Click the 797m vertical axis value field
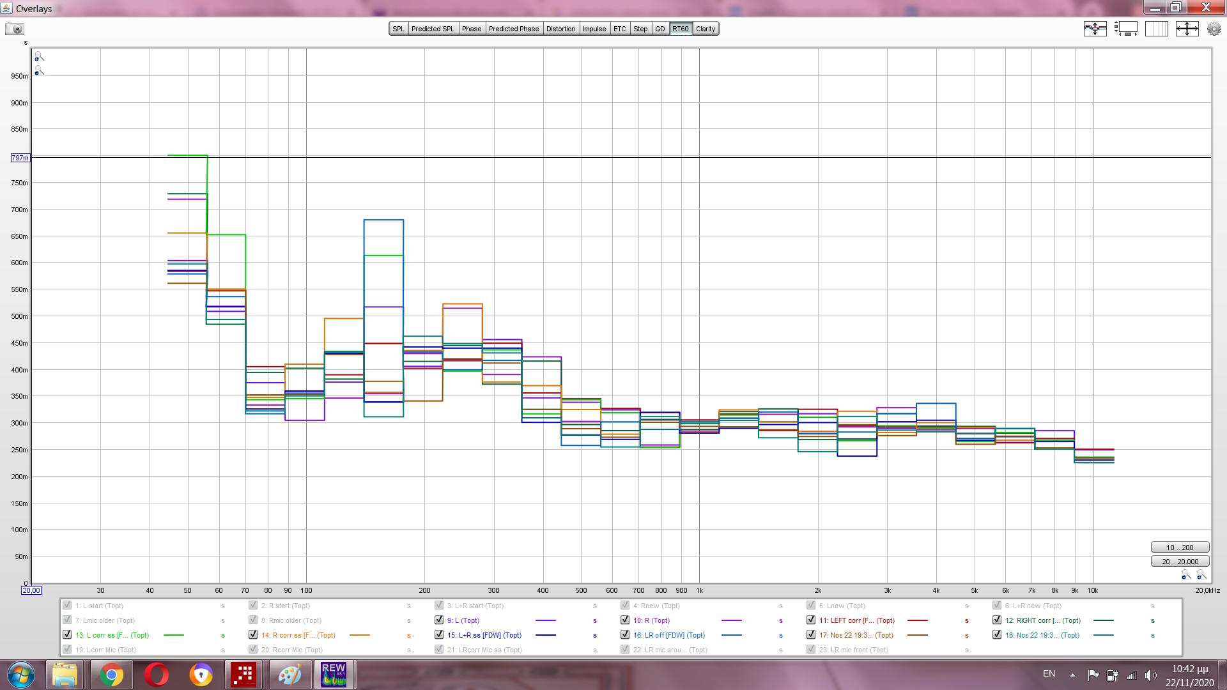 coord(20,158)
